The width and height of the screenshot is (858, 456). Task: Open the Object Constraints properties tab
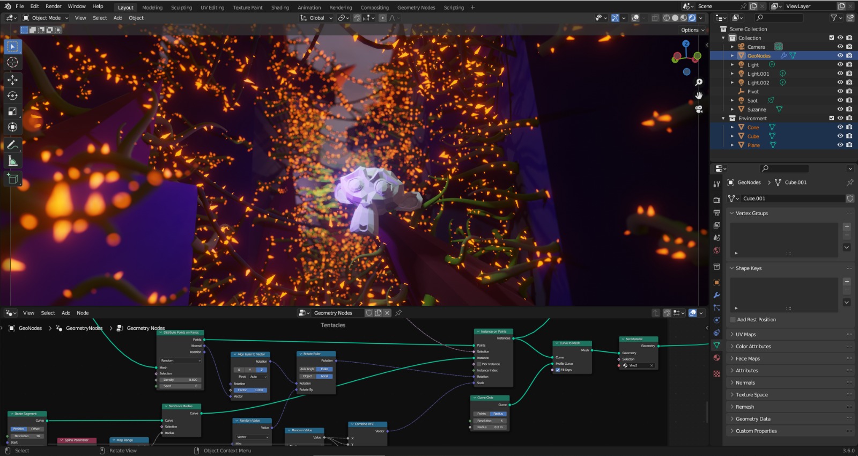(716, 333)
